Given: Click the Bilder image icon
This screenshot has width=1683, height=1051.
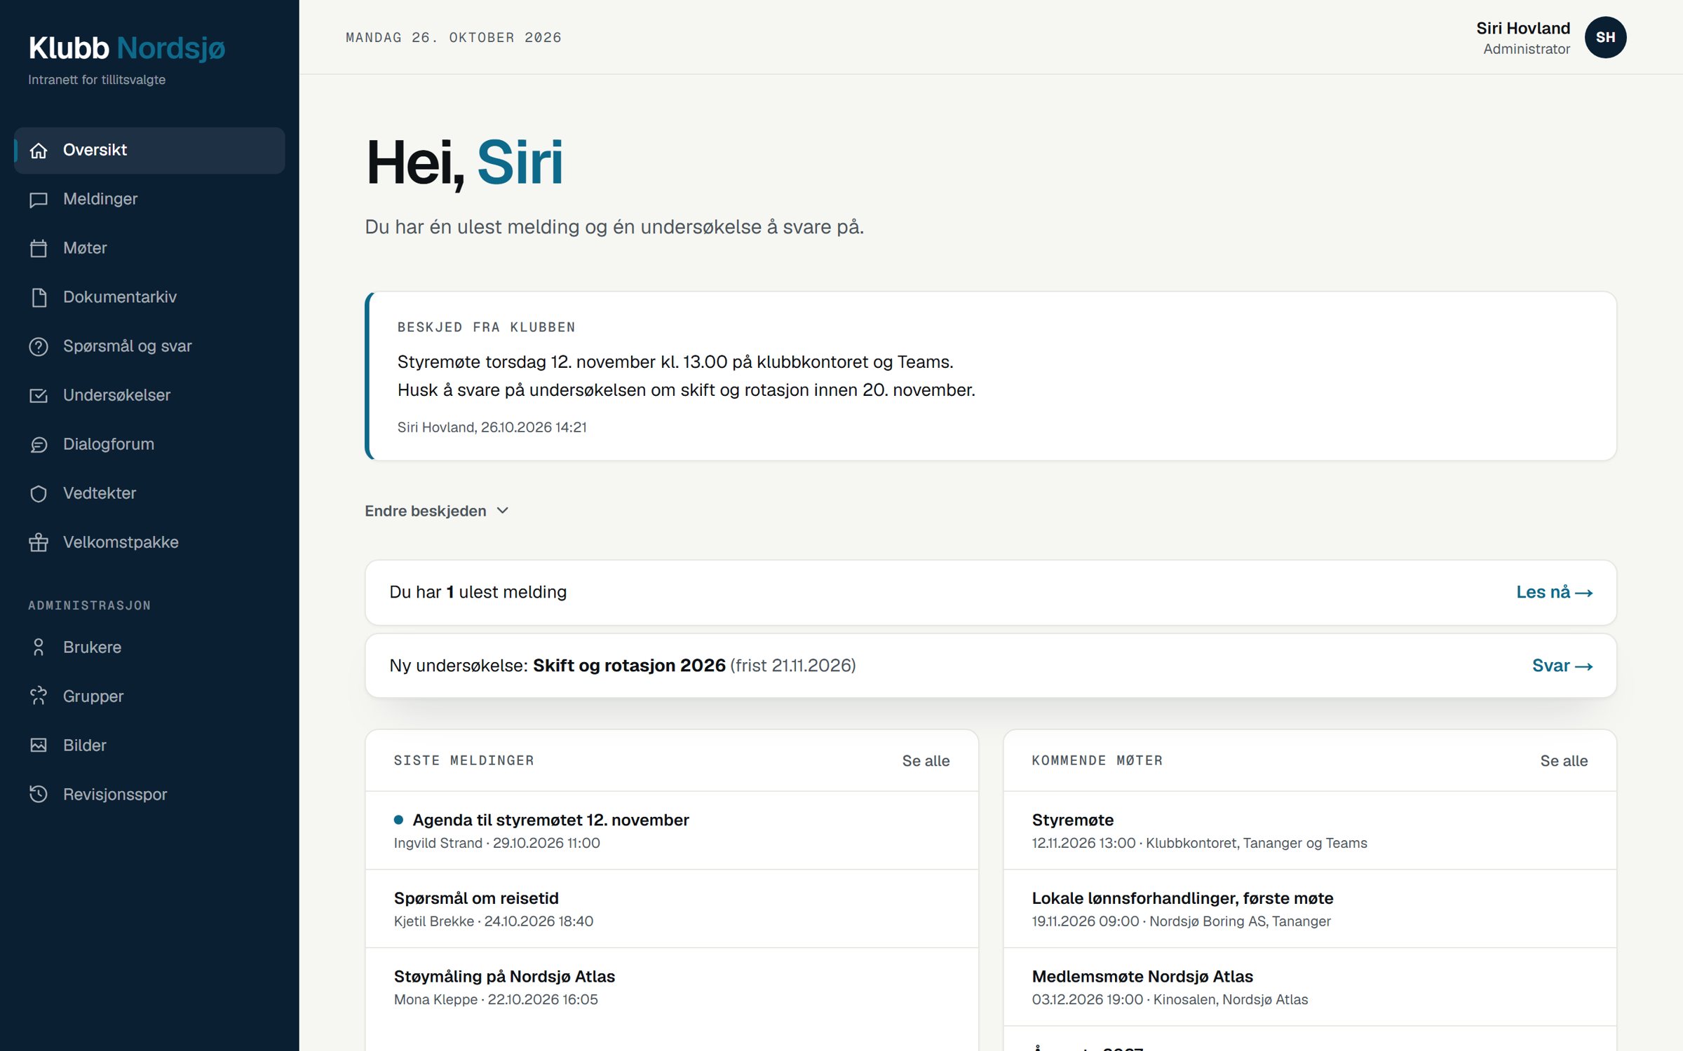Looking at the screenshot, I should 39,746.
